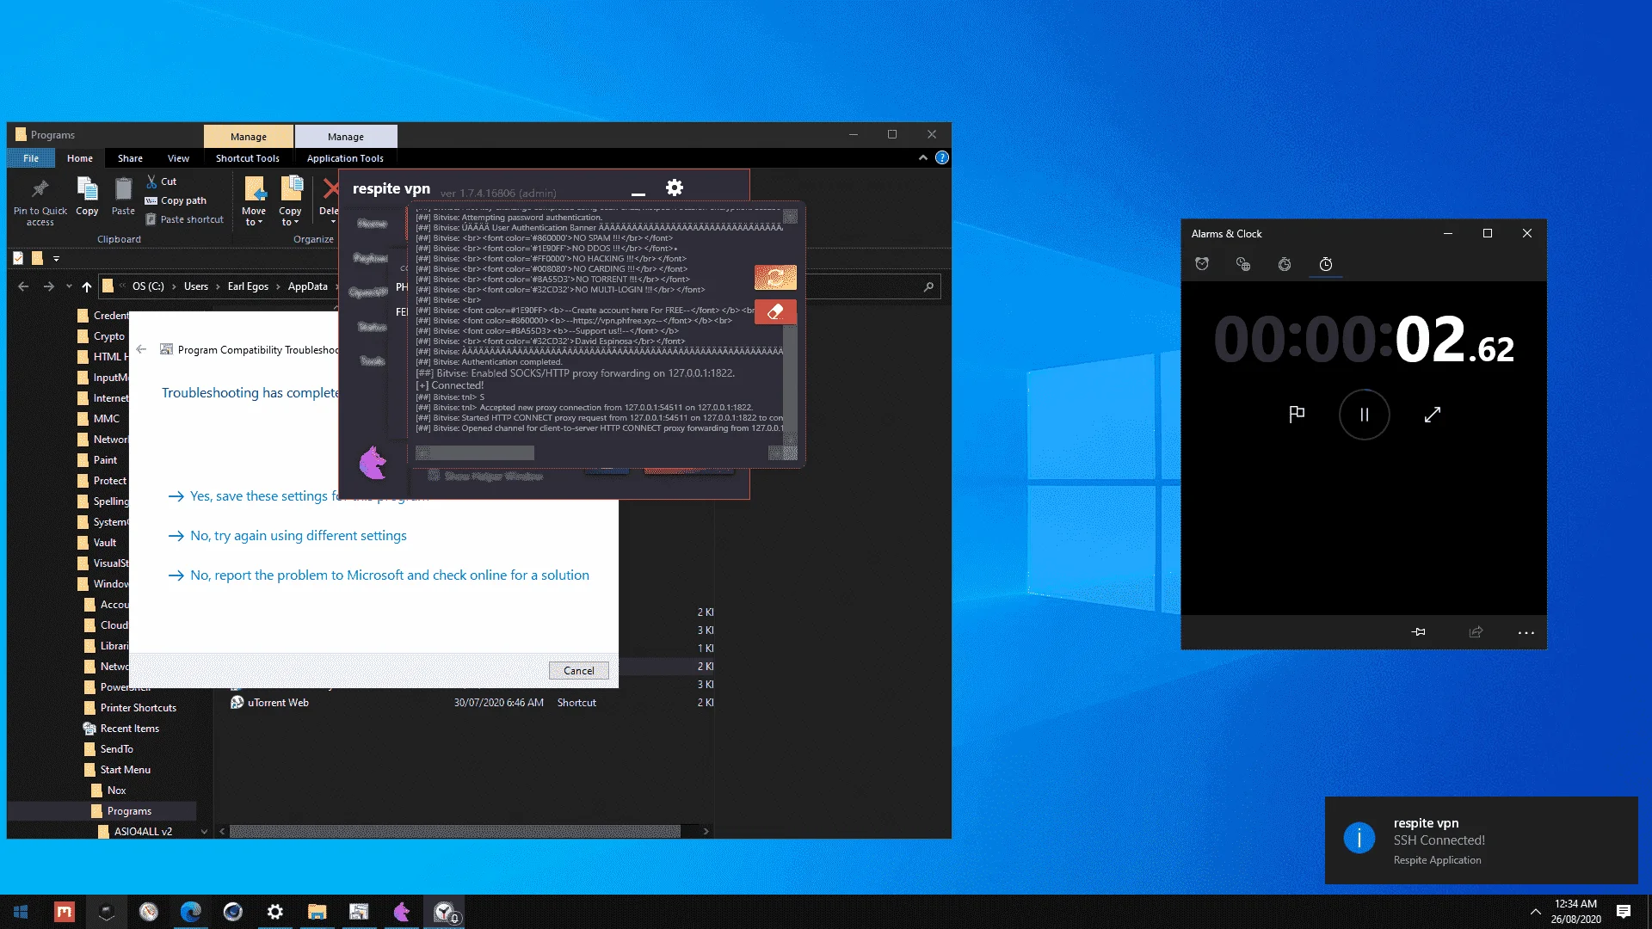Switch to Home ribbon tab
Image resolution: width=1652 pixels, height=929 pixels.
pyautogui.click(x=80, y=158)
